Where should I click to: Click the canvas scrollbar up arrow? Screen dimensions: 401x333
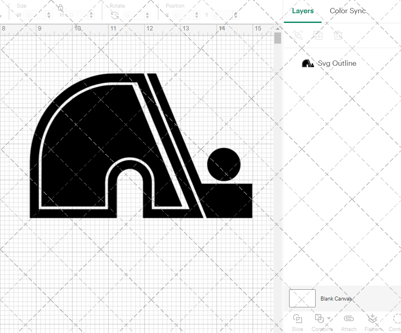[277, 28]
